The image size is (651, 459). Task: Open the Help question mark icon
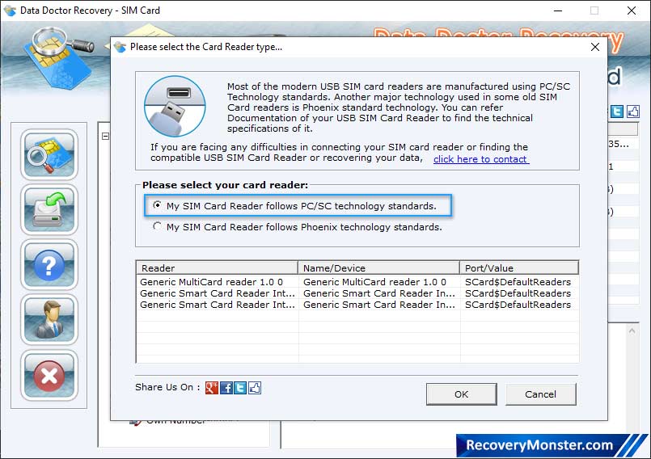(49, 265)
